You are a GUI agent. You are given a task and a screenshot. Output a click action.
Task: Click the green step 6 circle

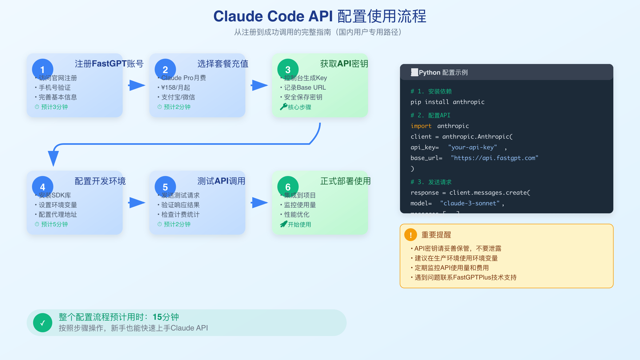(x=288, y=187)
